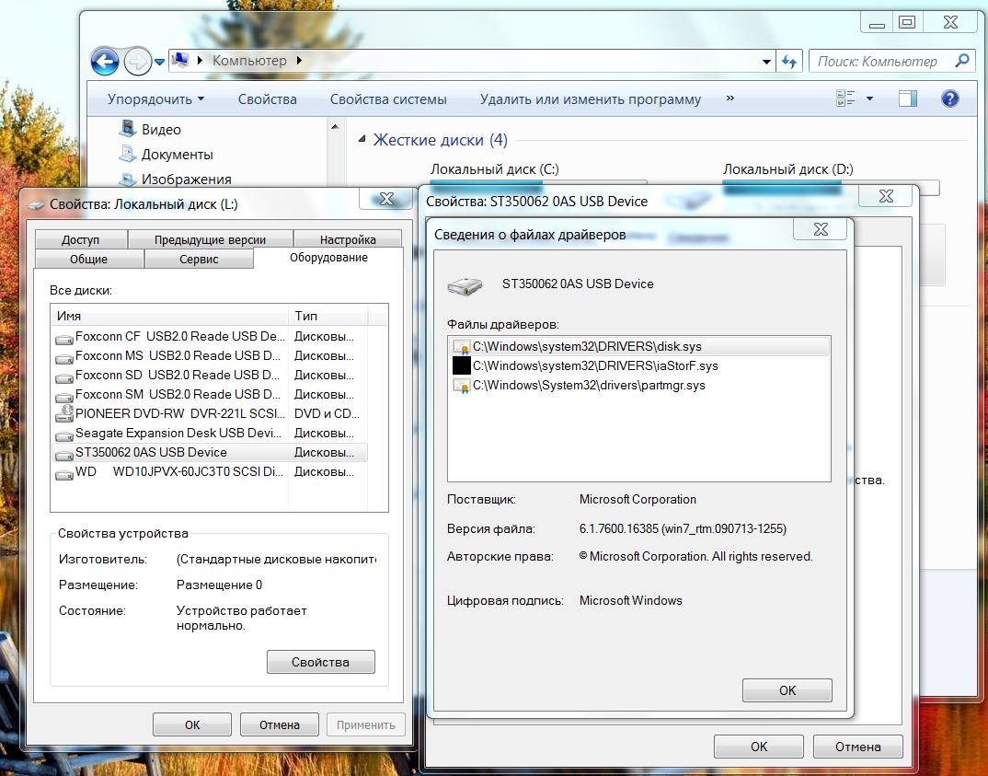Click the magnifier search icon
988x776 pixels.
[961, 61]
